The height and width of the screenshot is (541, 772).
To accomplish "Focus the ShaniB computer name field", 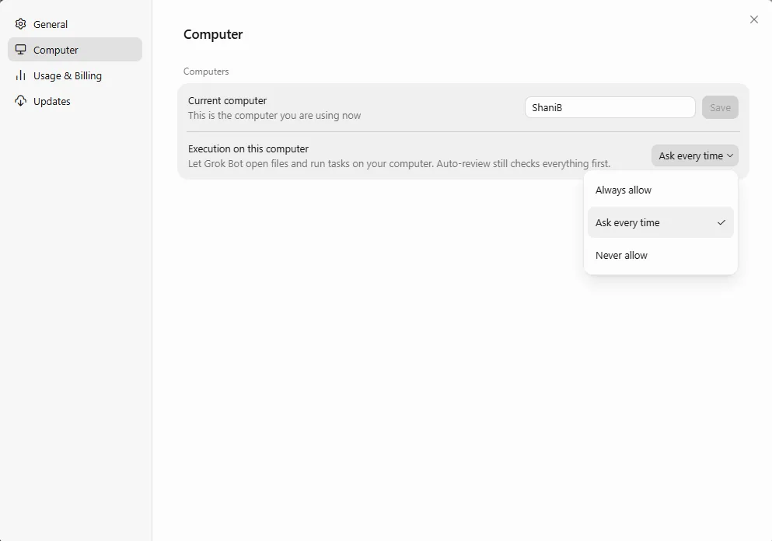I will tap(610, 107).
